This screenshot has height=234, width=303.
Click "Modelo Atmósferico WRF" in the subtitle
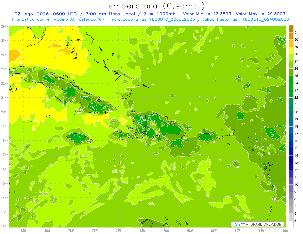80,19
